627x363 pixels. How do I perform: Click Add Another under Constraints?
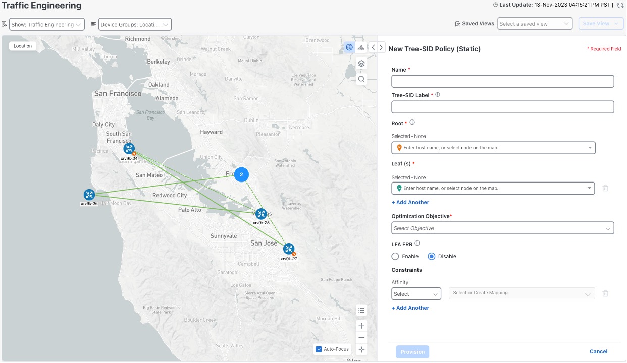[x=410, y=308]
